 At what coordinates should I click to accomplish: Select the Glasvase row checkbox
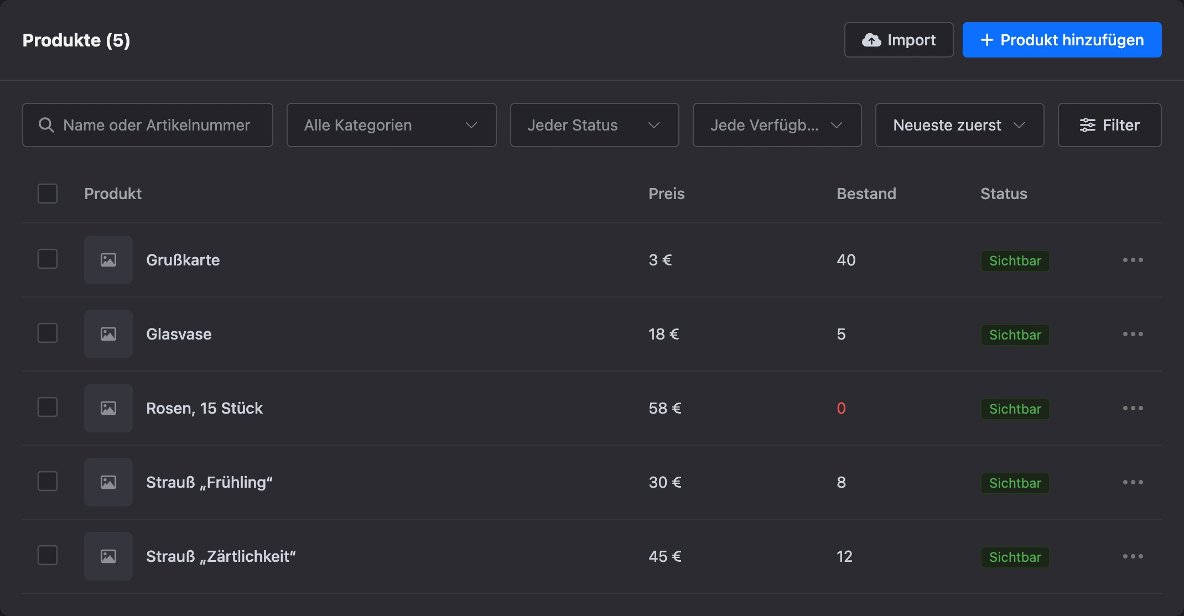tap(48, 333)
